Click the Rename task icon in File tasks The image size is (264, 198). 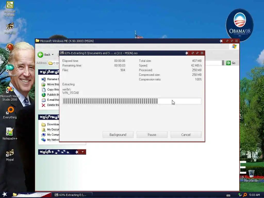(43, 79)
